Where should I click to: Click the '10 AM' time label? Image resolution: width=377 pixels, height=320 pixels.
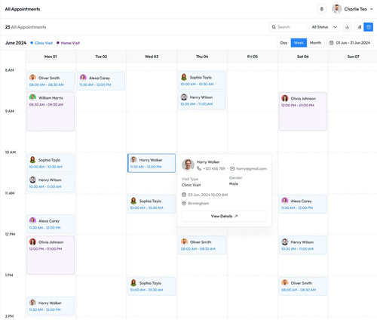(x=11, y=152)
